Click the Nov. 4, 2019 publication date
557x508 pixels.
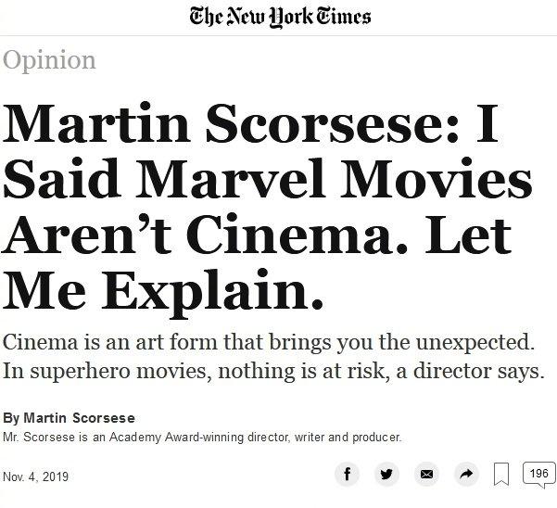(36, 476)
